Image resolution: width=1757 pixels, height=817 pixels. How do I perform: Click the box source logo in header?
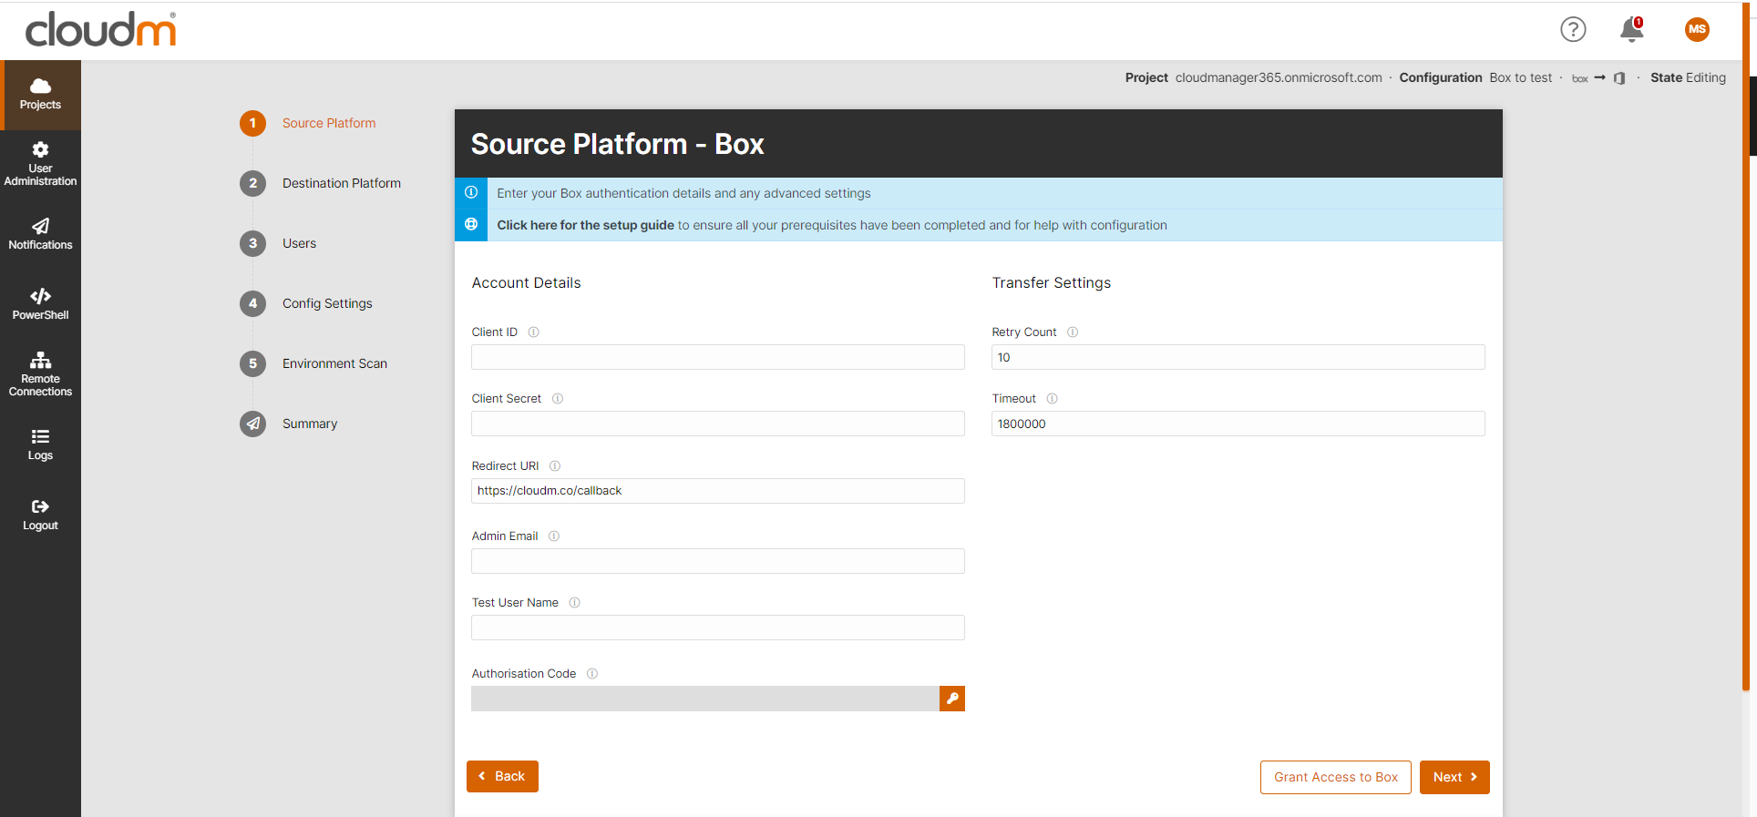[1580, 78]
